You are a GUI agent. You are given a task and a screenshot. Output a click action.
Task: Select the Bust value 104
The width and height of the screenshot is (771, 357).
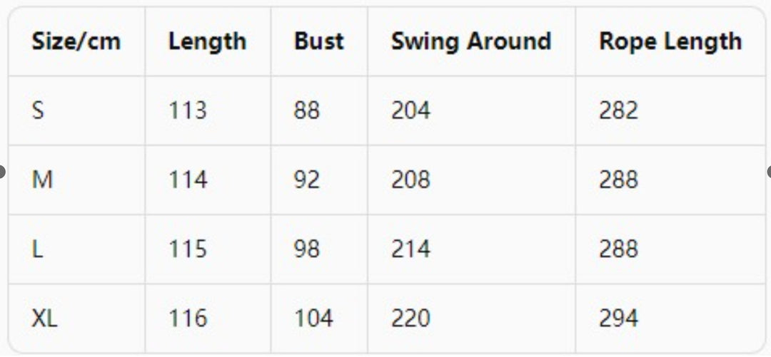pos(313,319)
